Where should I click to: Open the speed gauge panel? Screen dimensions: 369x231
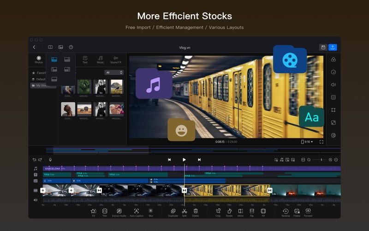333,72
